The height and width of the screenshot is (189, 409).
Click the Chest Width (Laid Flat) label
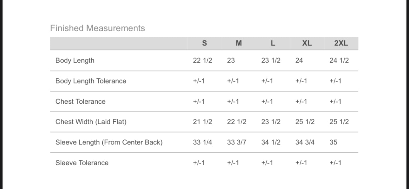(91, 122)
